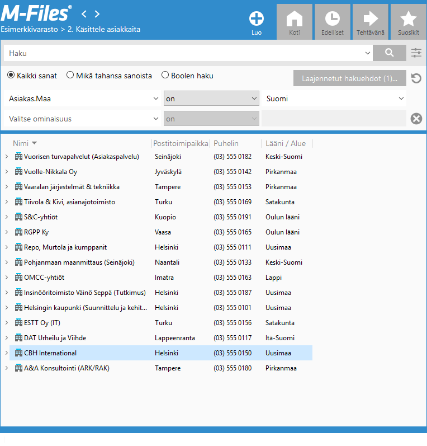The image size is (427, 446).
Task: Select the Kaikki sanat radio button
Action: click(11, 76)
